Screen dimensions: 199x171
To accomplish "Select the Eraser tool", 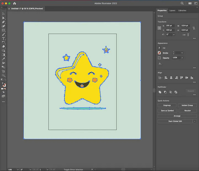I will pyautogui.click(x=3, y=46).
